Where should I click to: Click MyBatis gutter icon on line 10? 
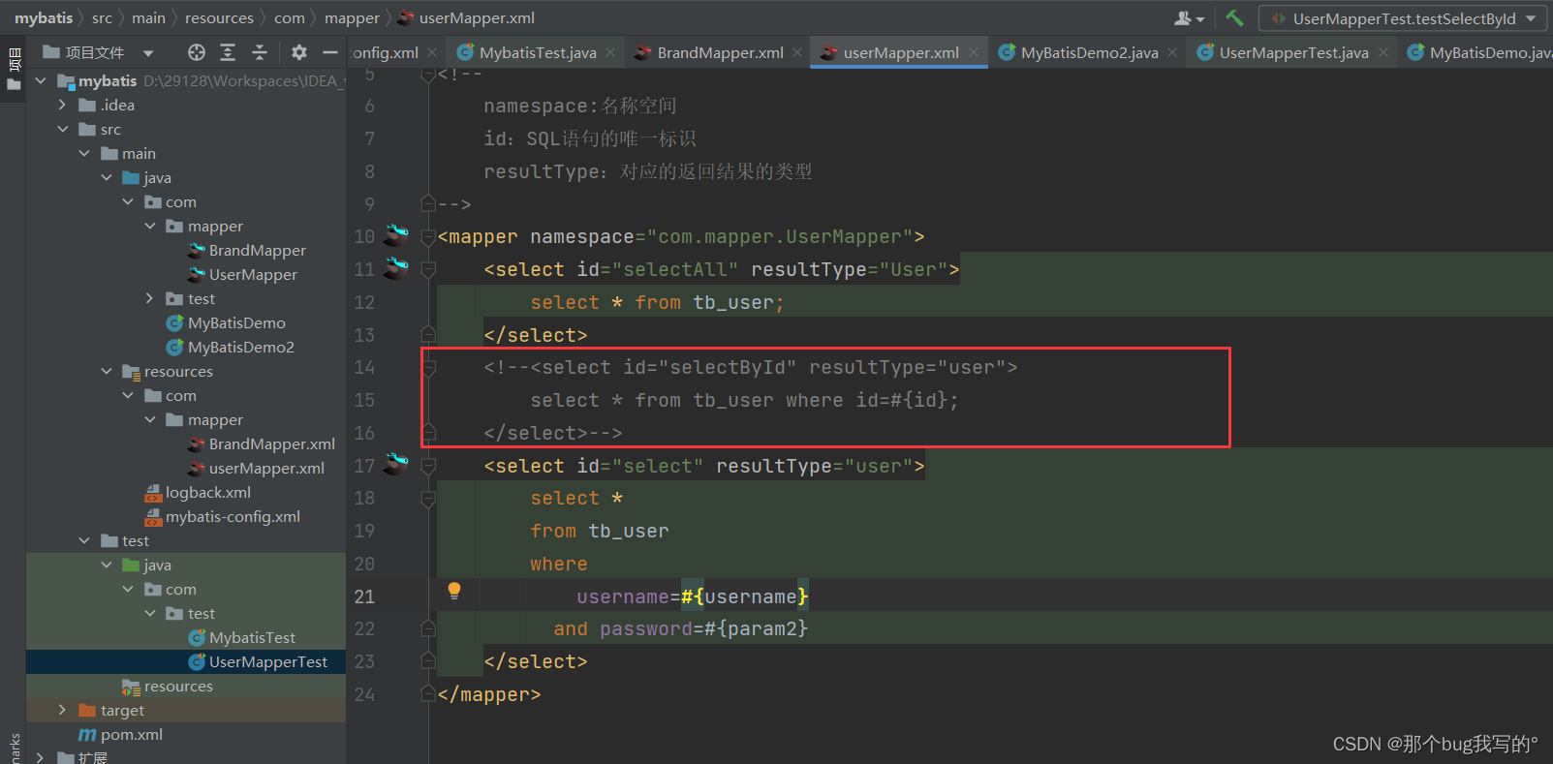coord(396,235)
